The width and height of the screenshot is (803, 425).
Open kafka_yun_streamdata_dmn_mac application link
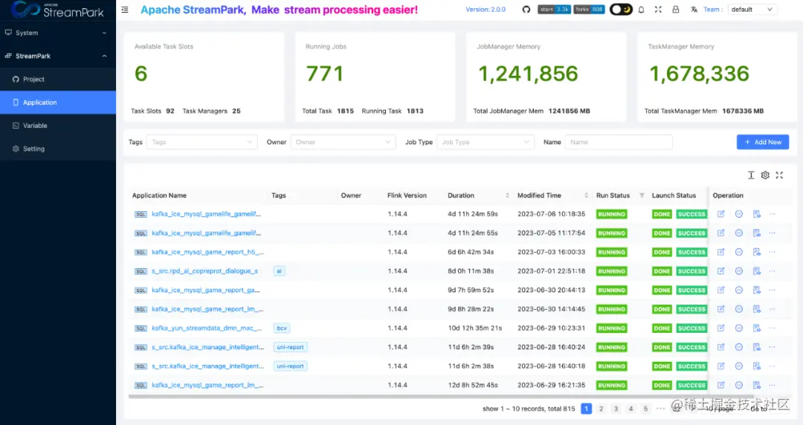(207, 328)
